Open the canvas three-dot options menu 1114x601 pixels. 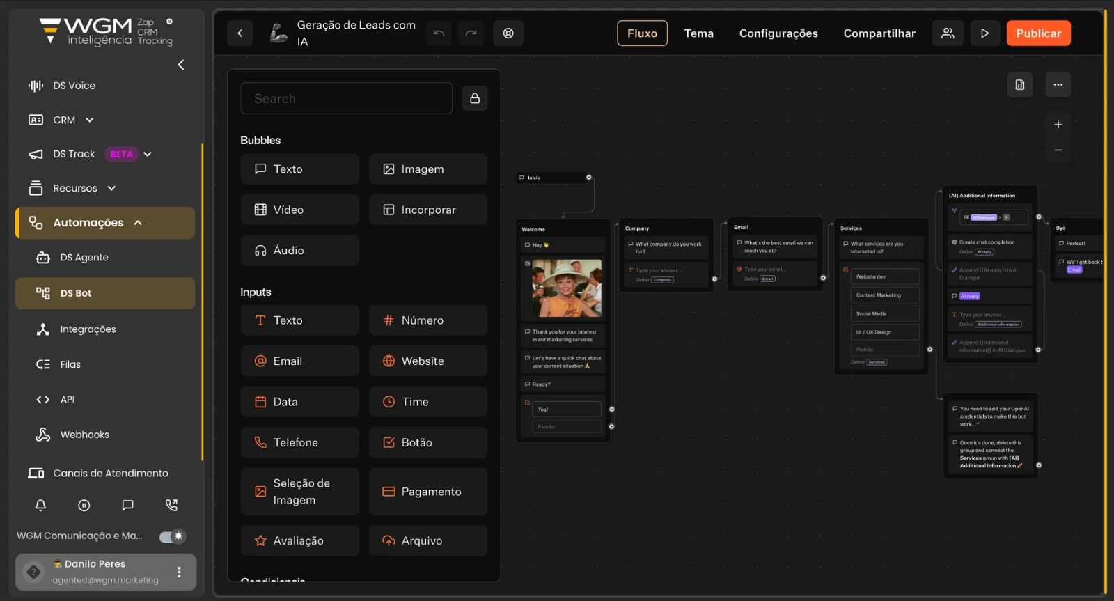1058,84
